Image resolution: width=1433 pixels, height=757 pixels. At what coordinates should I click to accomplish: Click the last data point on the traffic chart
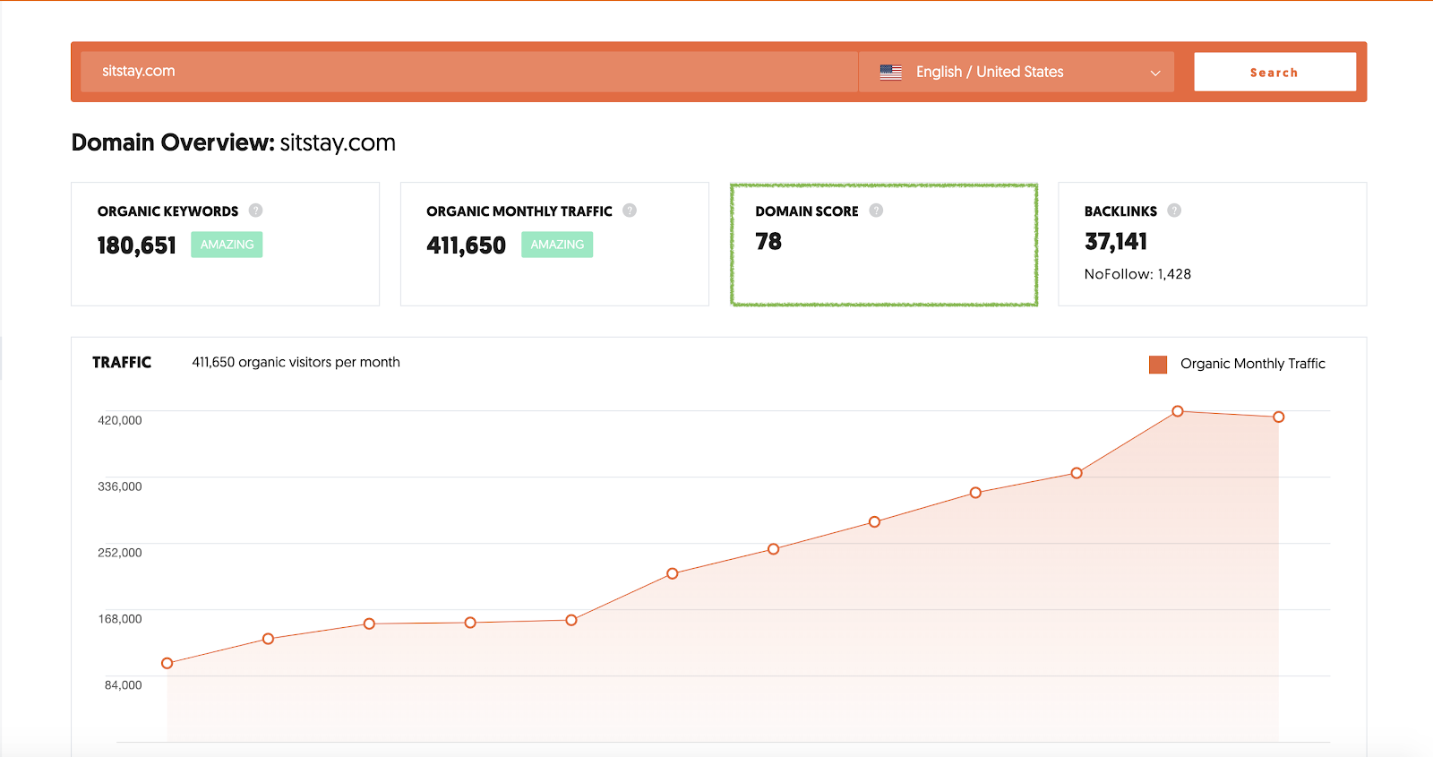(x=1279, y=417)
